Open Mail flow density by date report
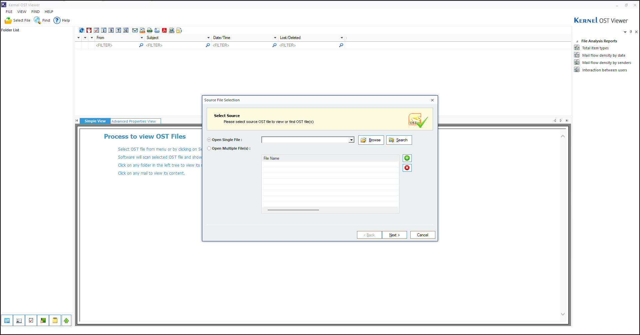Screen dimensions: 640x335 click(x=604, y=55)
